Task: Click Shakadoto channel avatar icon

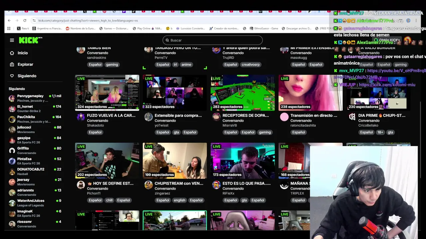Action: pos(81,117)
